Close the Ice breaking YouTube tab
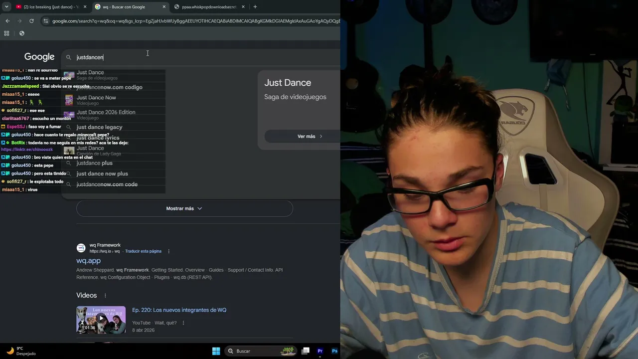The image size is (638, 359). [85, 6]
